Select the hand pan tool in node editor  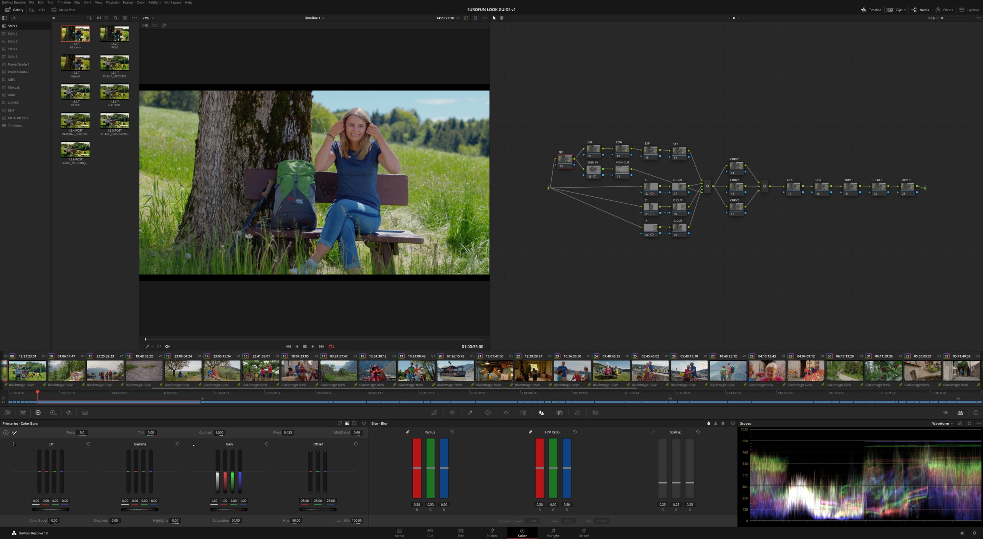point(501,18)
